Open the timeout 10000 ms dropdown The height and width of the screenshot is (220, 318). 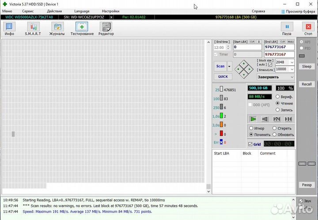(292, 69)
